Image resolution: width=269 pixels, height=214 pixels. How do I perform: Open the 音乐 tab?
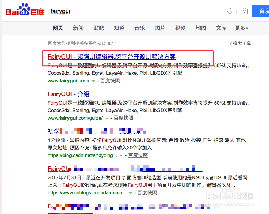(140, 28)
